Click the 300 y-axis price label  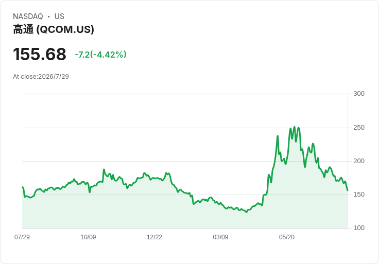(359, 94)
